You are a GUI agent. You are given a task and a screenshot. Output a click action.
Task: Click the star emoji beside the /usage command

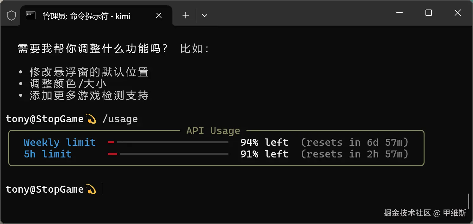coord(91,119)
